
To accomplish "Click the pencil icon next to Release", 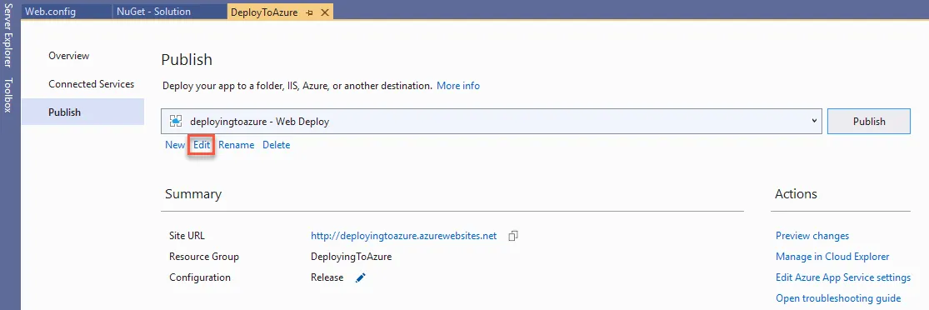I will point(361,277).
